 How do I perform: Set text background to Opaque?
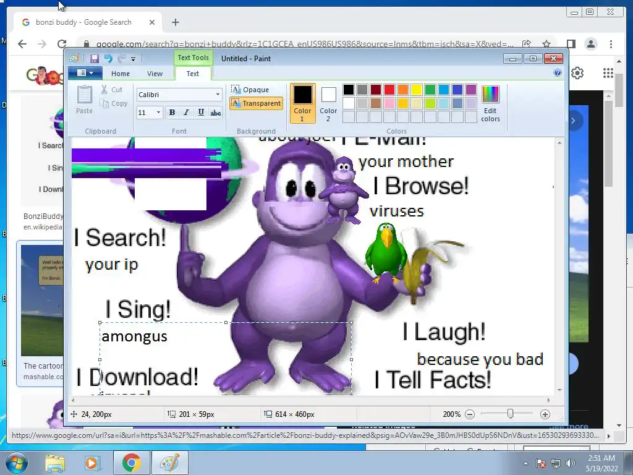pos(250,89)
